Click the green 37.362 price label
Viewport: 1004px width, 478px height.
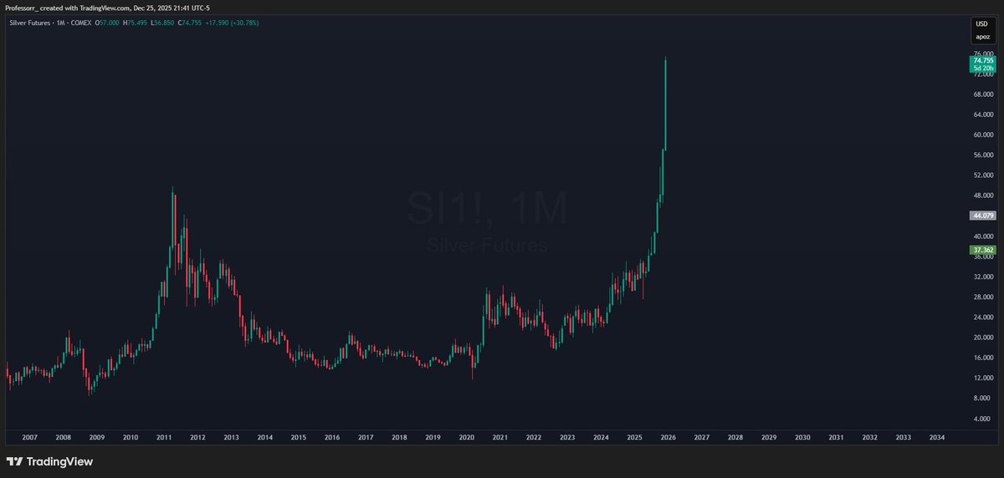point(982,250)
